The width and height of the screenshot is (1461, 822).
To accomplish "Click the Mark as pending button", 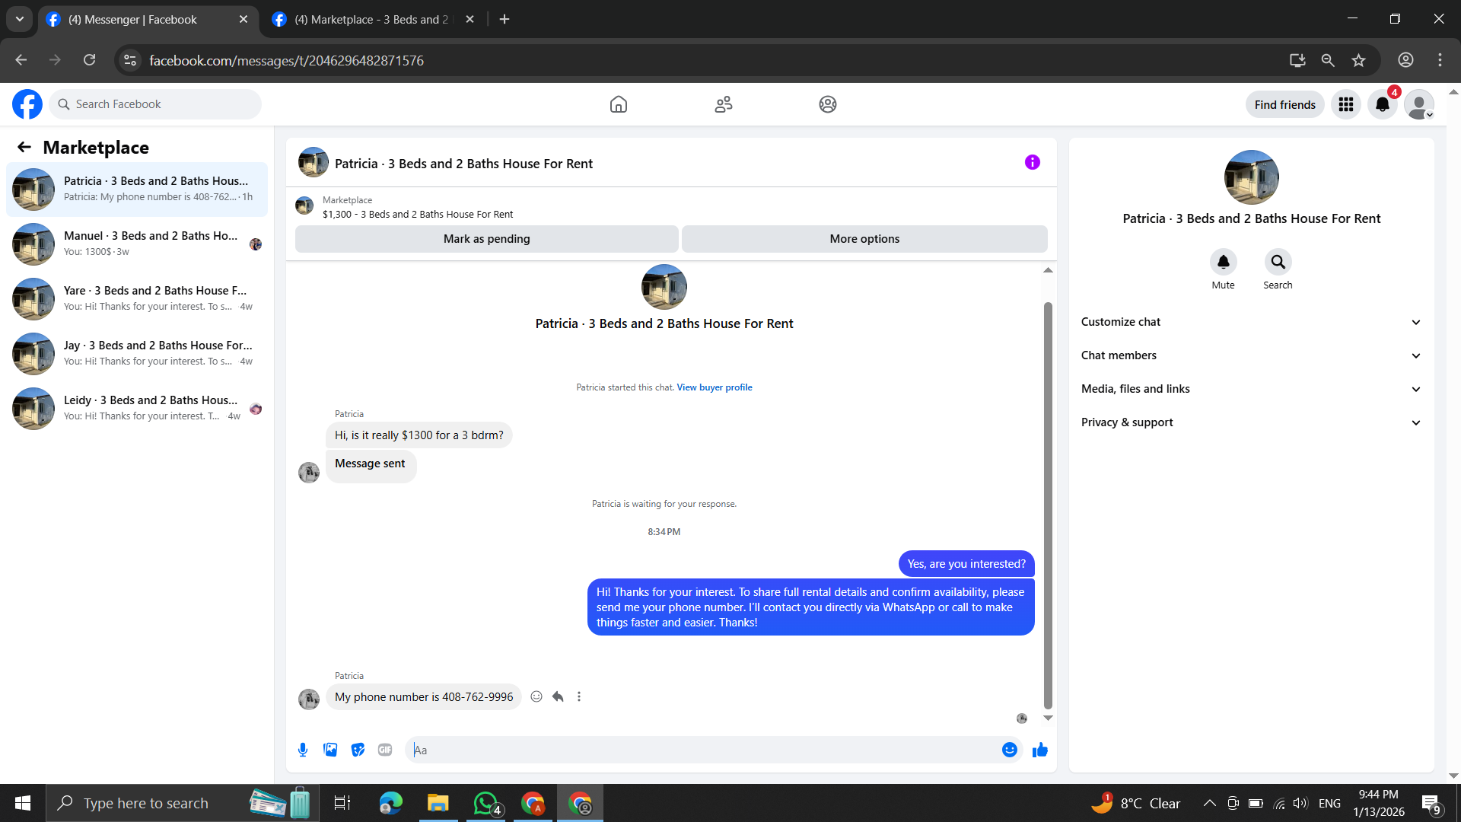I will click(486, 239).
